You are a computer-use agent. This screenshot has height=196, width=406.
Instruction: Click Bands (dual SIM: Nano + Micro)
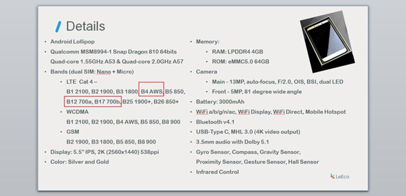(x=92, y=71)
